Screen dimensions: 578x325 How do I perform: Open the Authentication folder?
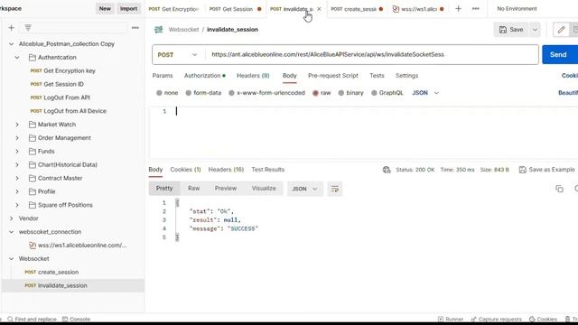(x=57, y=57)
